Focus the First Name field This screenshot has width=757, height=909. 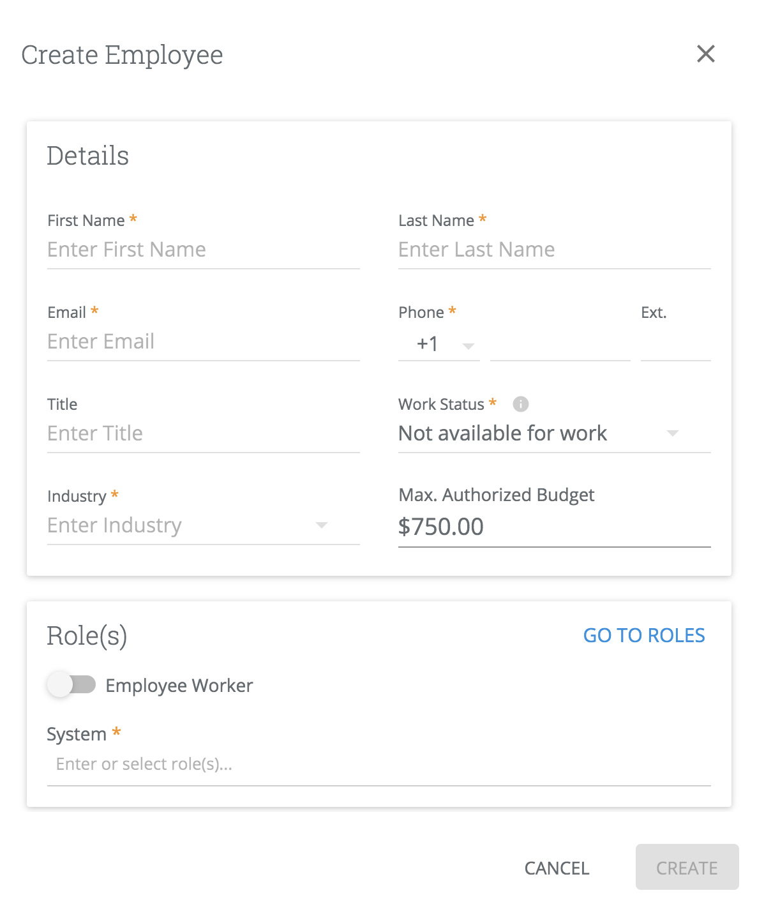click(x=203, y=250)
